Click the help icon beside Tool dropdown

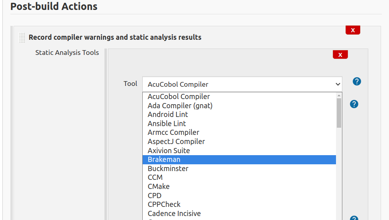click(x=357, y=81)
